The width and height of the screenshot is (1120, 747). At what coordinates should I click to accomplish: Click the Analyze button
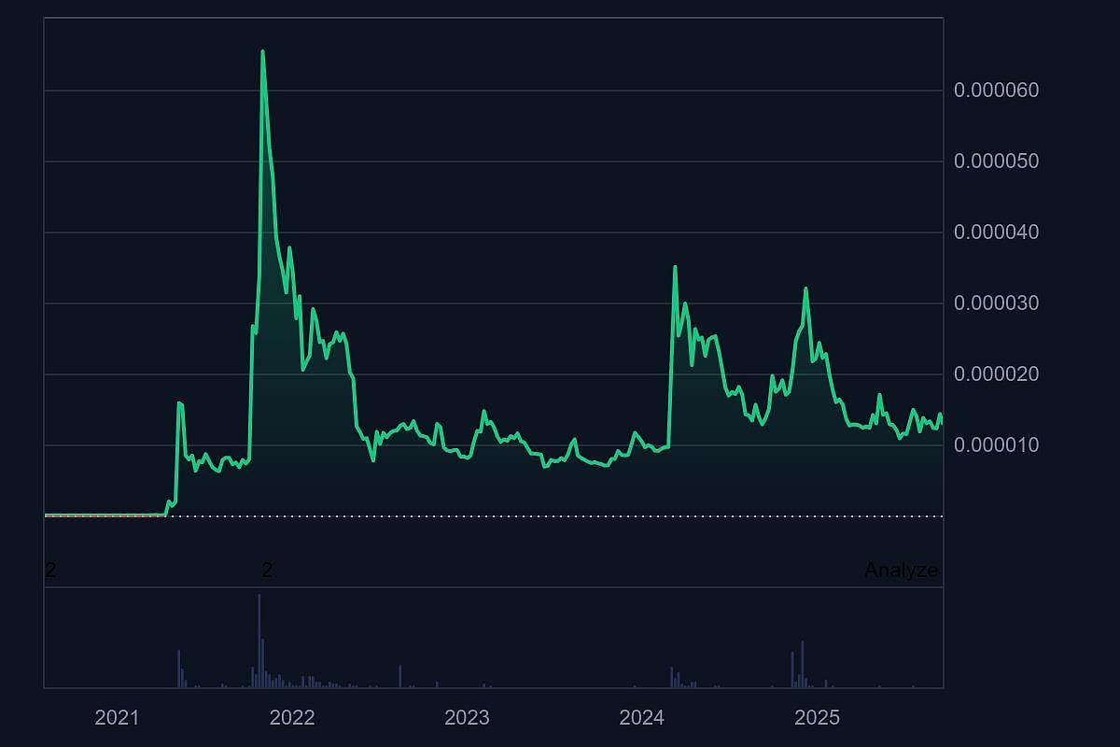(x=901, y=571)
